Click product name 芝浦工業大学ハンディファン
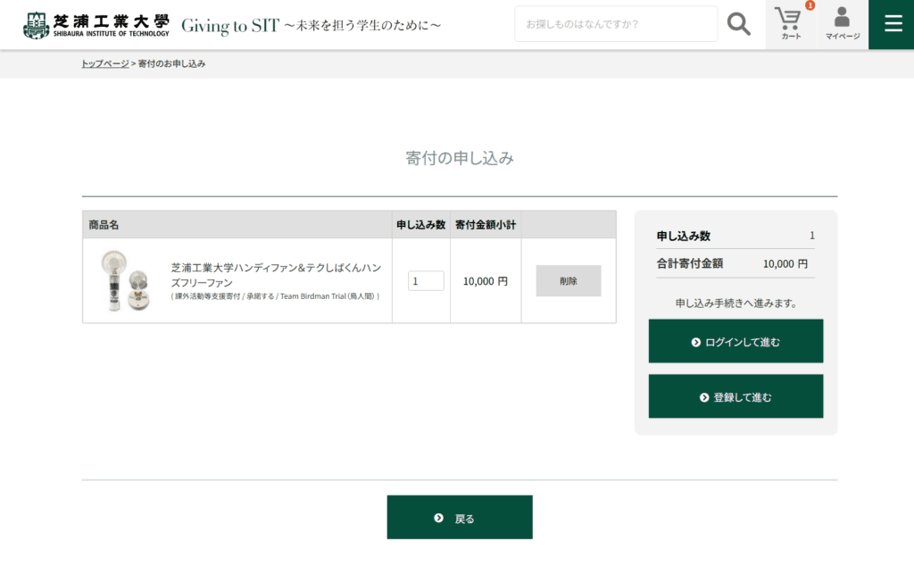 pos(276,275)
